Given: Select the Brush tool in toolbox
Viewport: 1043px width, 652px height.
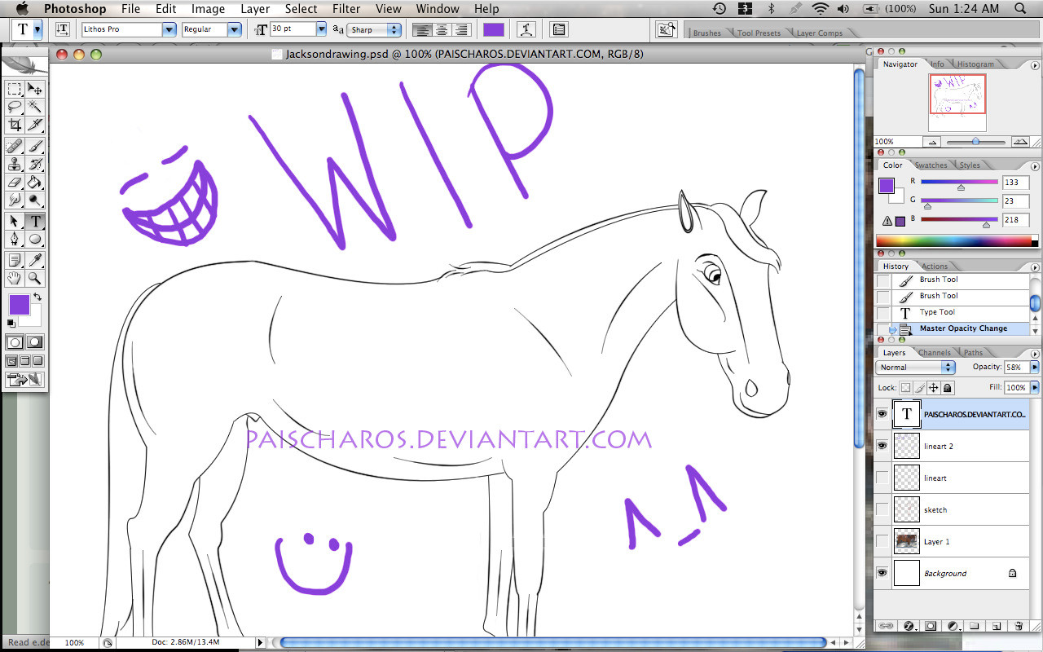Looking at the screenshot, I should pyautogui.click(x=35, y=147).
